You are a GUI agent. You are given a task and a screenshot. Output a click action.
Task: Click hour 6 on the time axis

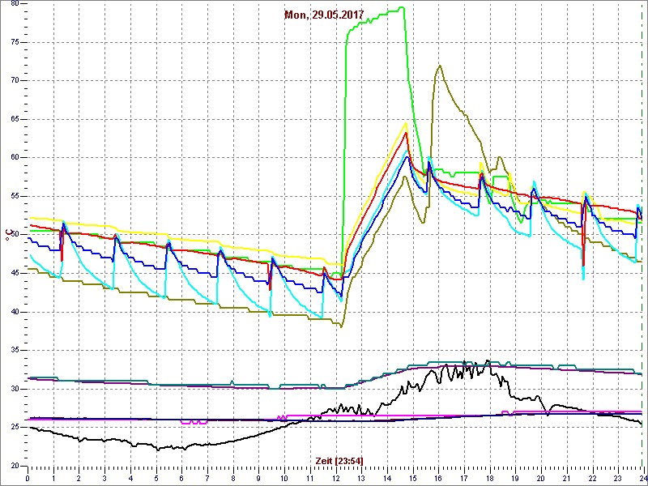click(181, 479)
